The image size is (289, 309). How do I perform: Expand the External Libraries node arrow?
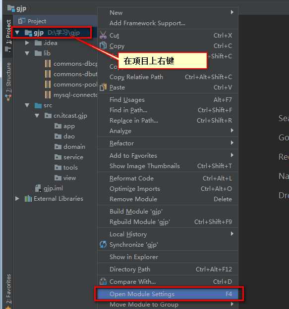click(17, 198)
